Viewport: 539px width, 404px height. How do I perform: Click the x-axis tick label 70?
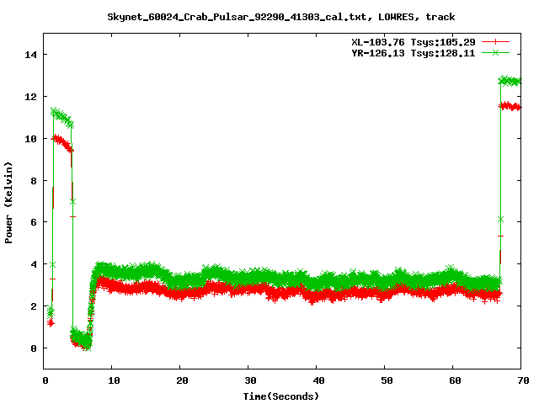click(x=523, y=380)
